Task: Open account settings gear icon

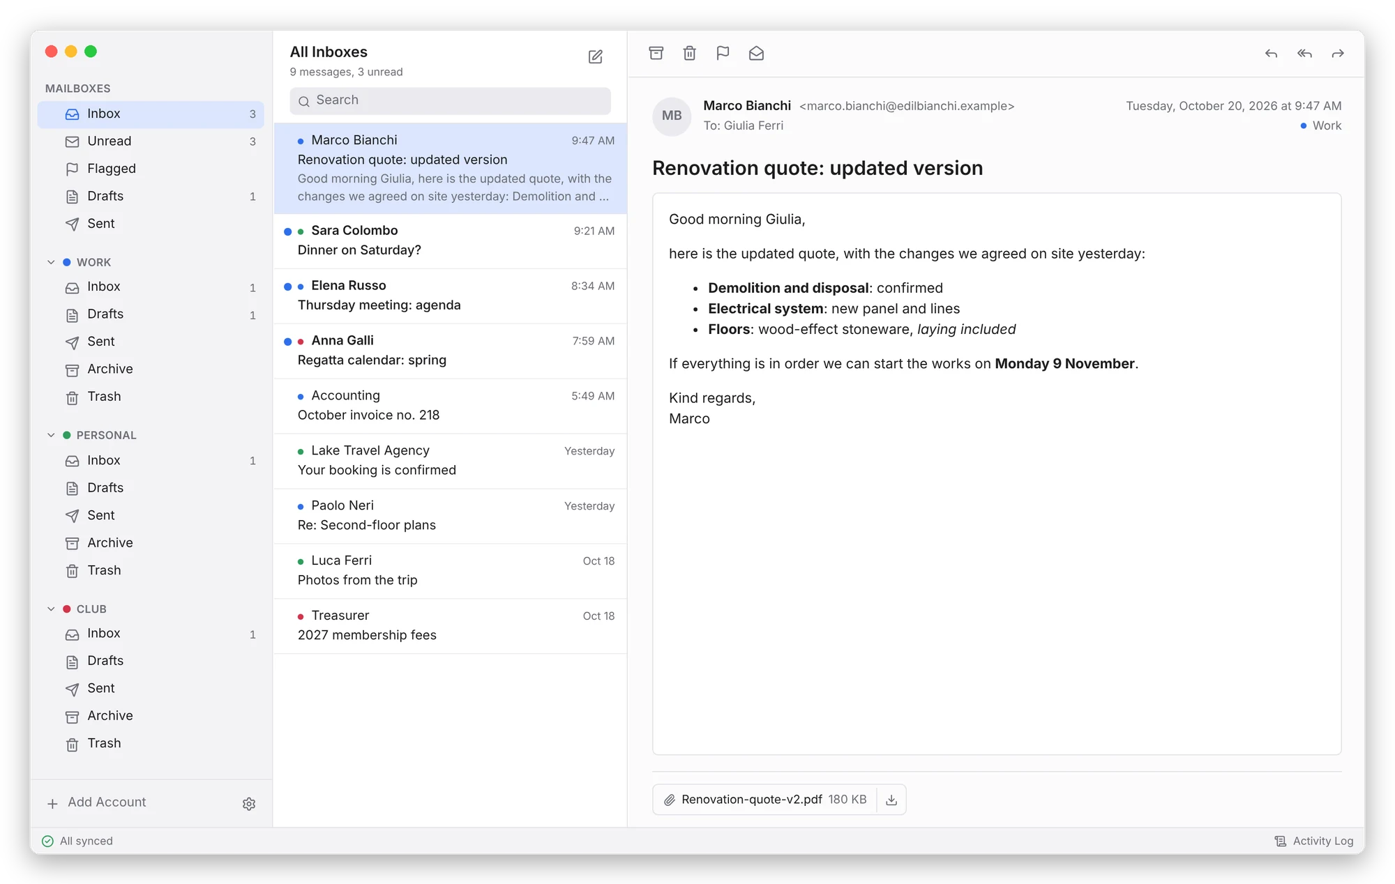Action: pyautogui.click(x=249, y=804)
